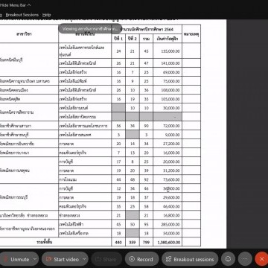Click the Viewing shared content indicator
The width and height of the screenshot is (268, 268).
point(90,29)
